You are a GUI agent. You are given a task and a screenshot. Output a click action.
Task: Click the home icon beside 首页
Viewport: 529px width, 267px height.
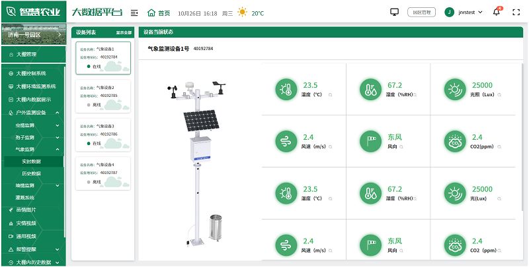tap(151, 13)
